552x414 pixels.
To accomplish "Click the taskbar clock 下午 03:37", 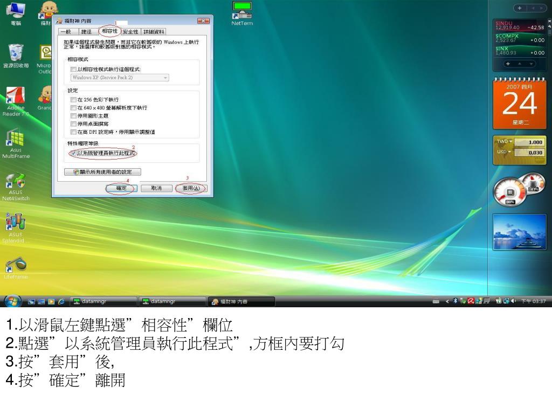I will (533, 301).
